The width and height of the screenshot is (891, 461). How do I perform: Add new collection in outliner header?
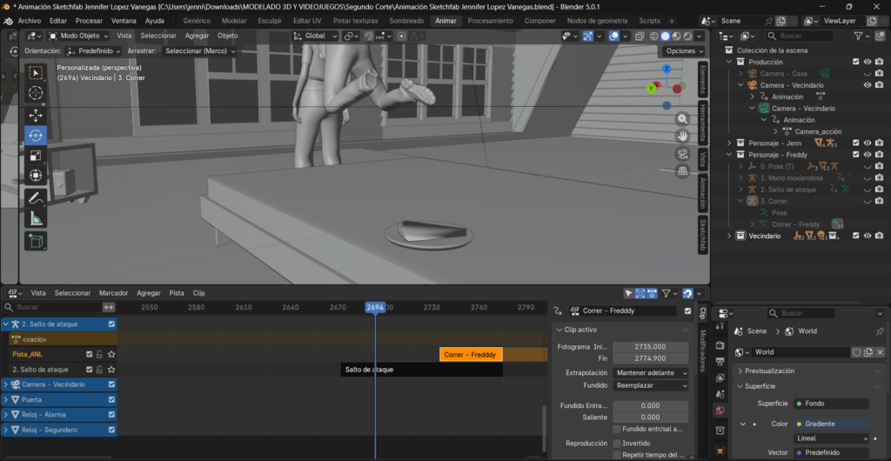click(880, 36)
